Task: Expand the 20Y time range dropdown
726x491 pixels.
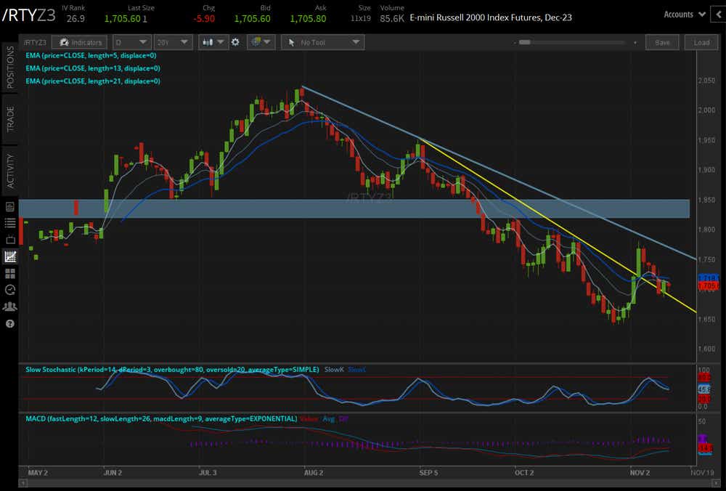Action: click(172, 42)
